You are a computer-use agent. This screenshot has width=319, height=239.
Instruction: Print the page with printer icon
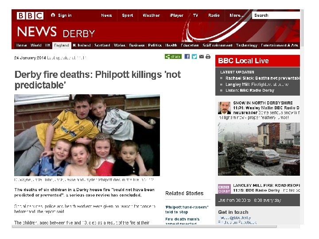click(x=208, y=57)
